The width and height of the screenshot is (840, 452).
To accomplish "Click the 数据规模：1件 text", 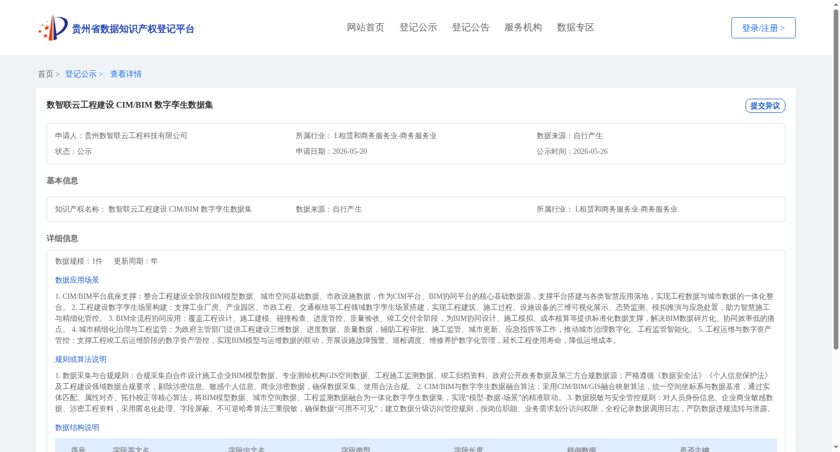I will pos(79,261).
